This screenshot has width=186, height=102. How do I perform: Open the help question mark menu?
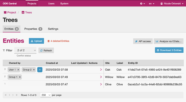(143, 3)
